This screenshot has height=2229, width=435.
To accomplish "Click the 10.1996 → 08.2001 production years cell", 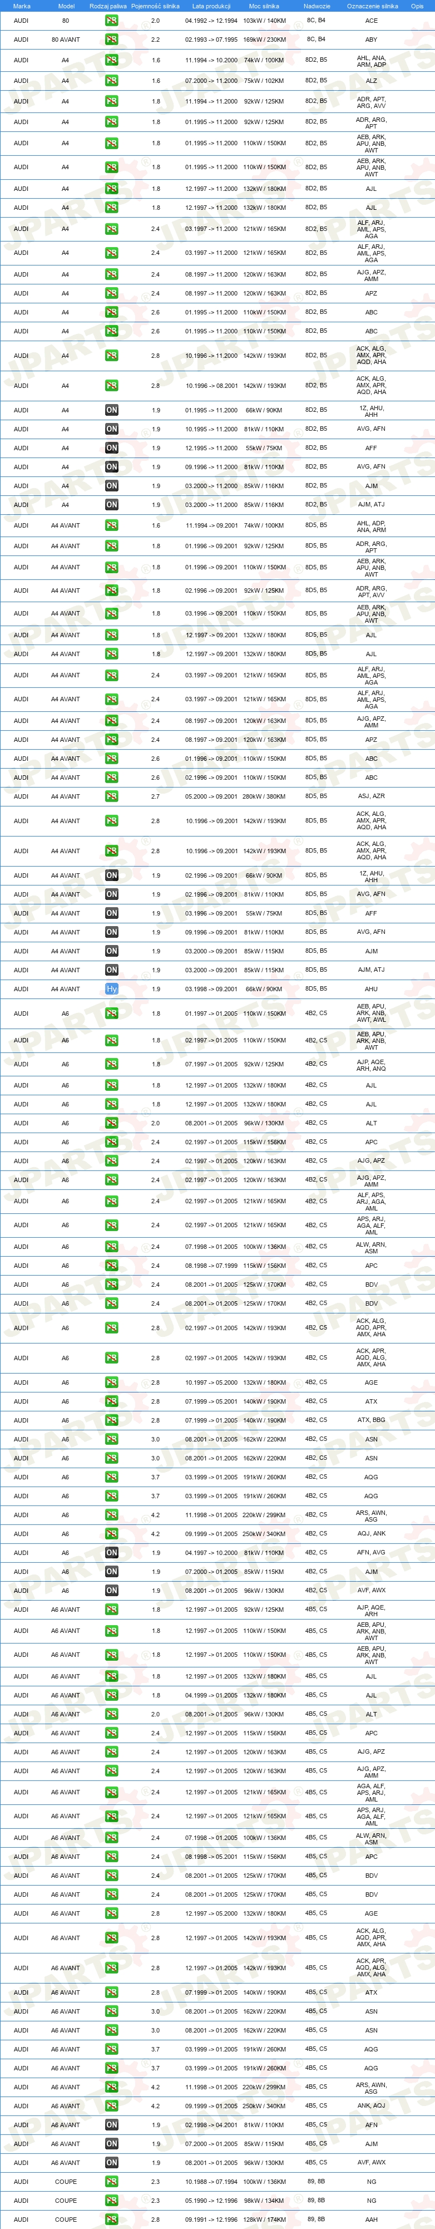I will pyautogui.click(x=211, y=386).
